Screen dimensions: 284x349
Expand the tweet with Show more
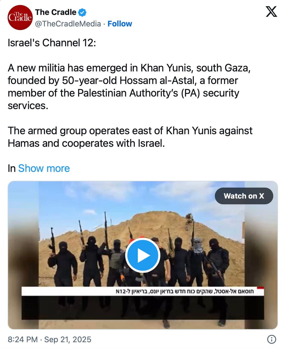pyautogui.click(x=44, y=168)
